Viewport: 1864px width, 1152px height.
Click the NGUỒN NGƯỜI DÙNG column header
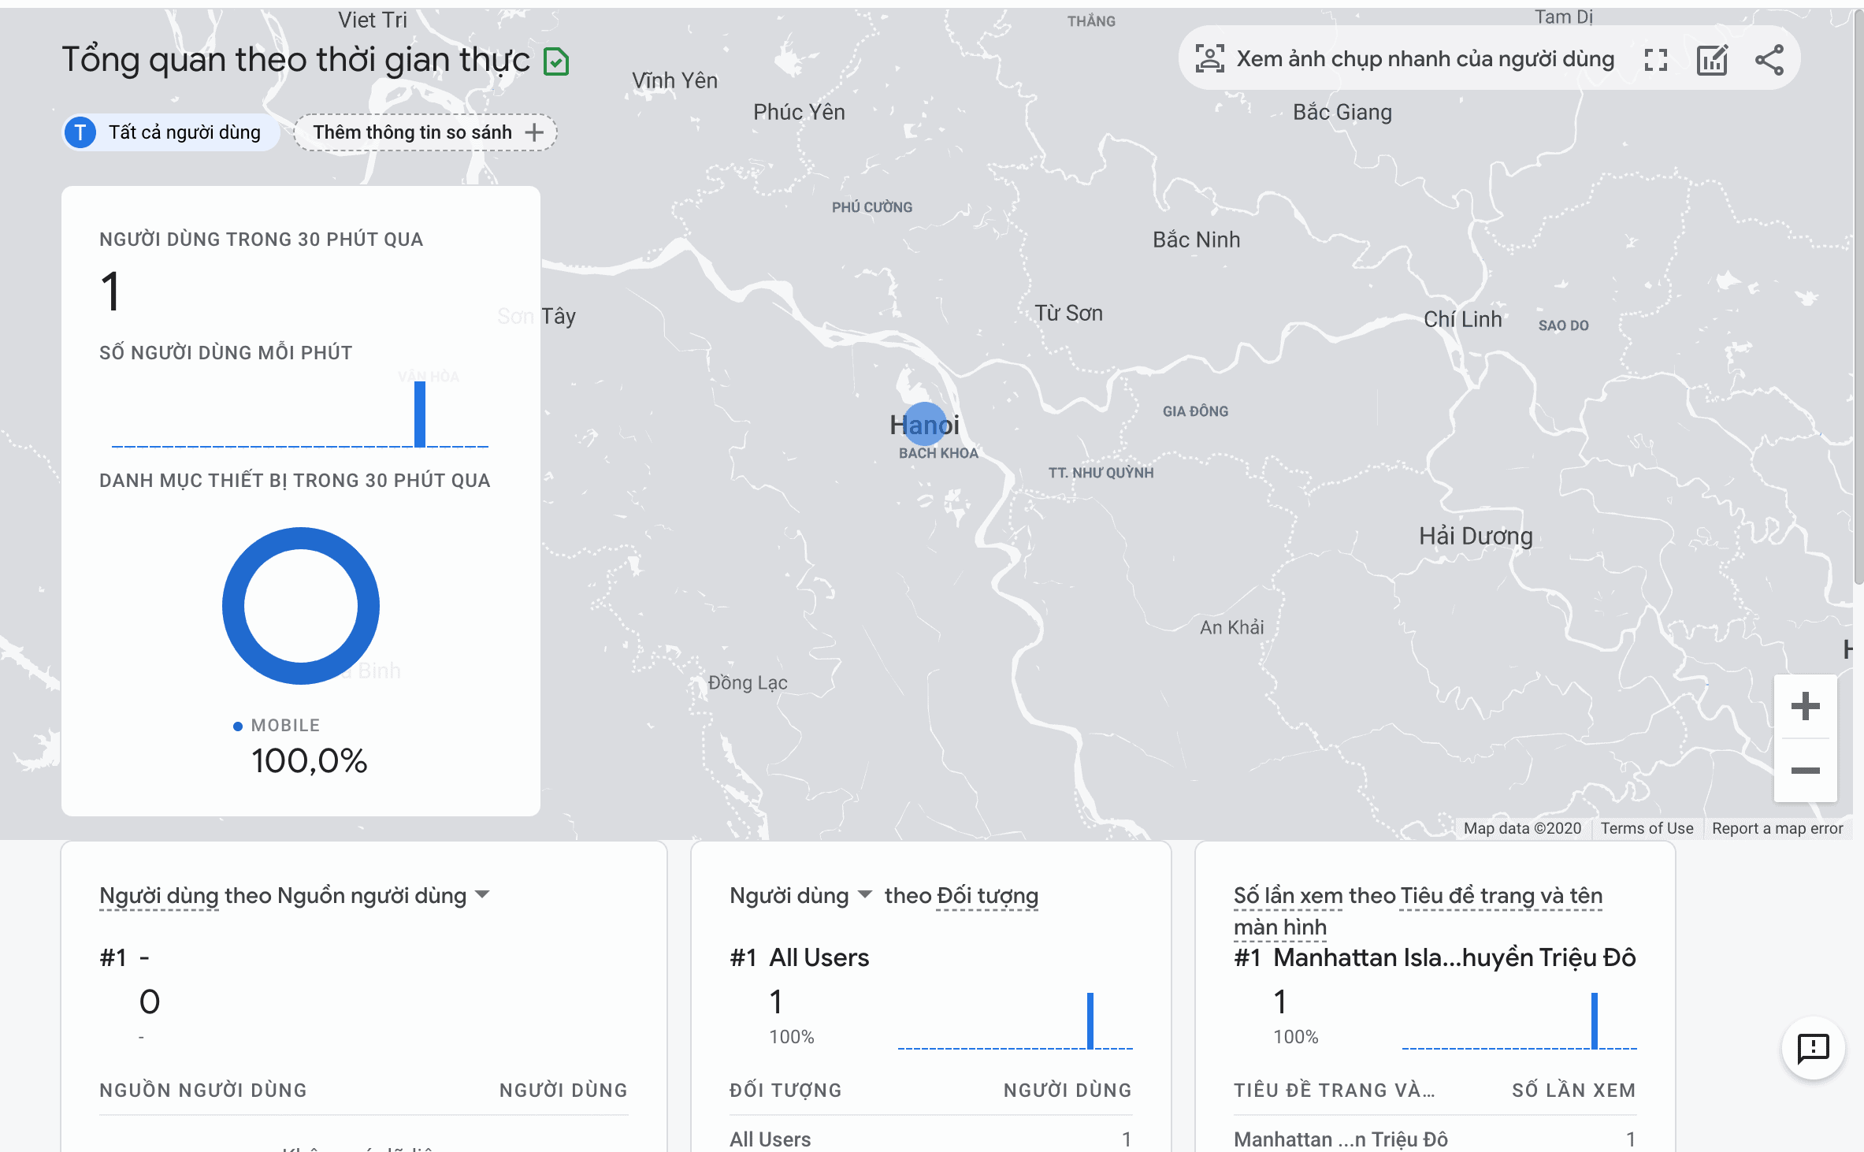click(x=203, y=1091)
